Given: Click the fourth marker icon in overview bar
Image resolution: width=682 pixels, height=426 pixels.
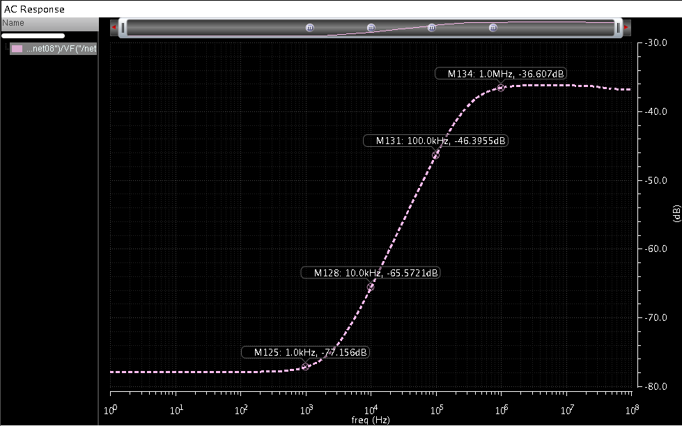Looking at the screenshot, I should (493, 27).
